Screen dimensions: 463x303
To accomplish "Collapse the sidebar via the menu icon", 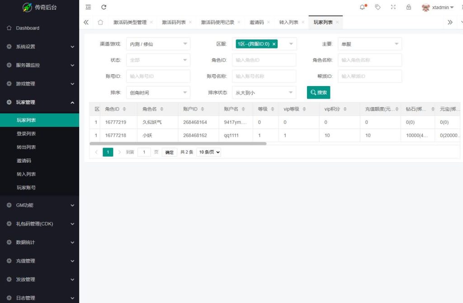I will point(88,7).
